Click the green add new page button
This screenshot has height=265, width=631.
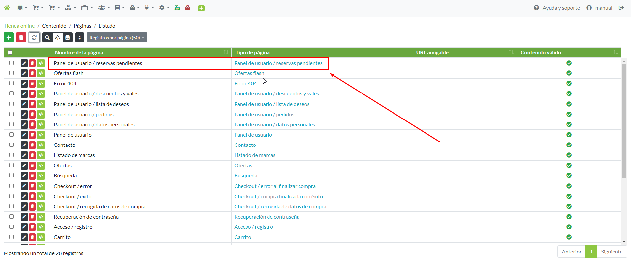(x=9, y=38)
